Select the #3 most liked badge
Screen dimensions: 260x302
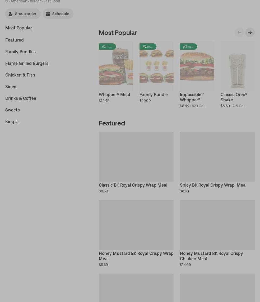[188, 47]
